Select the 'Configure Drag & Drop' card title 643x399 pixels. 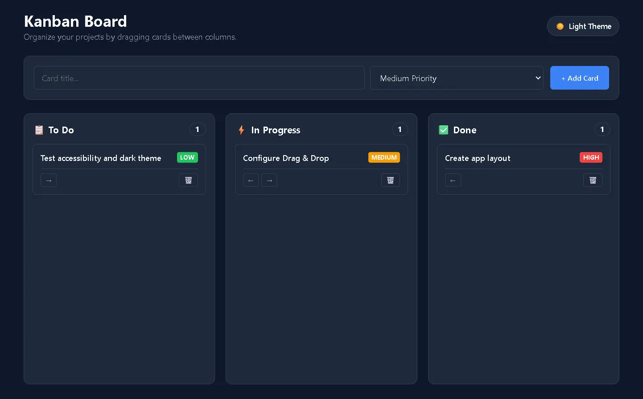tap(286, 158)
